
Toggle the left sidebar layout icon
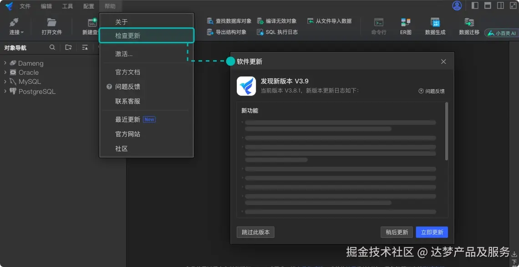click(x=475, y=5)
